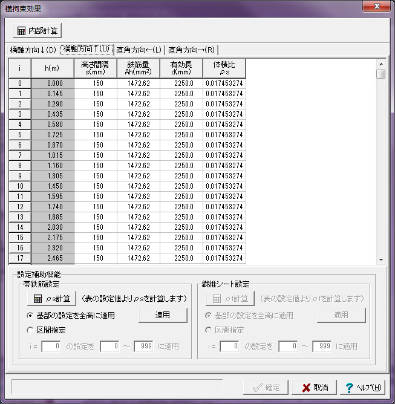Click ρs cell in row 13
Viewport: 395px width, 404px height.
[x=224, y=217]
